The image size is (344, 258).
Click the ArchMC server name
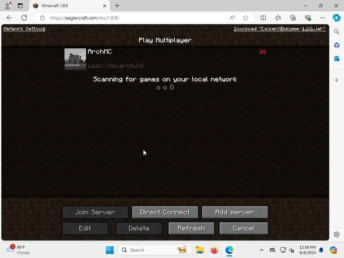(100, 51)
